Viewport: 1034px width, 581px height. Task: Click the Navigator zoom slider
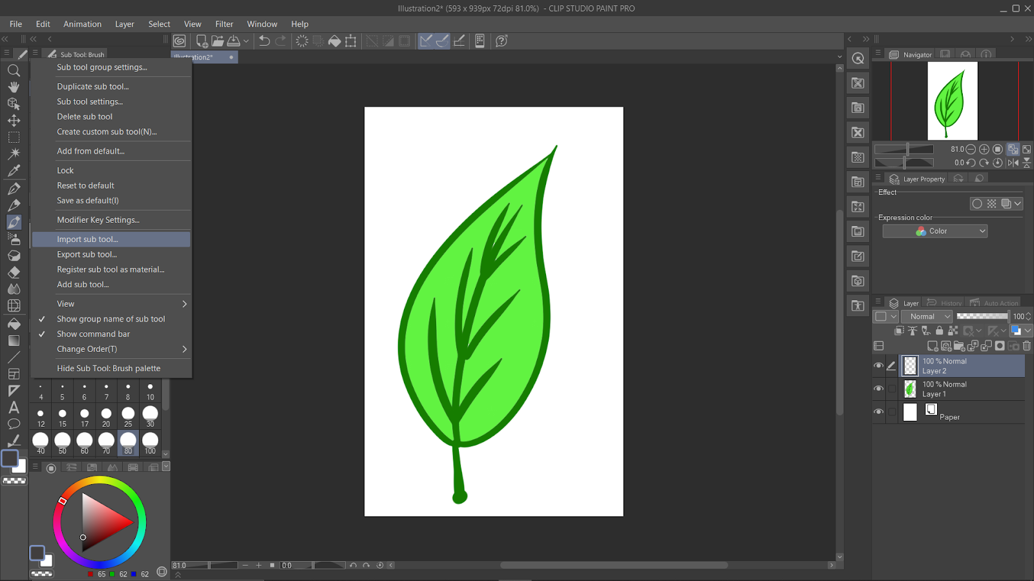[x=904, y=149]
